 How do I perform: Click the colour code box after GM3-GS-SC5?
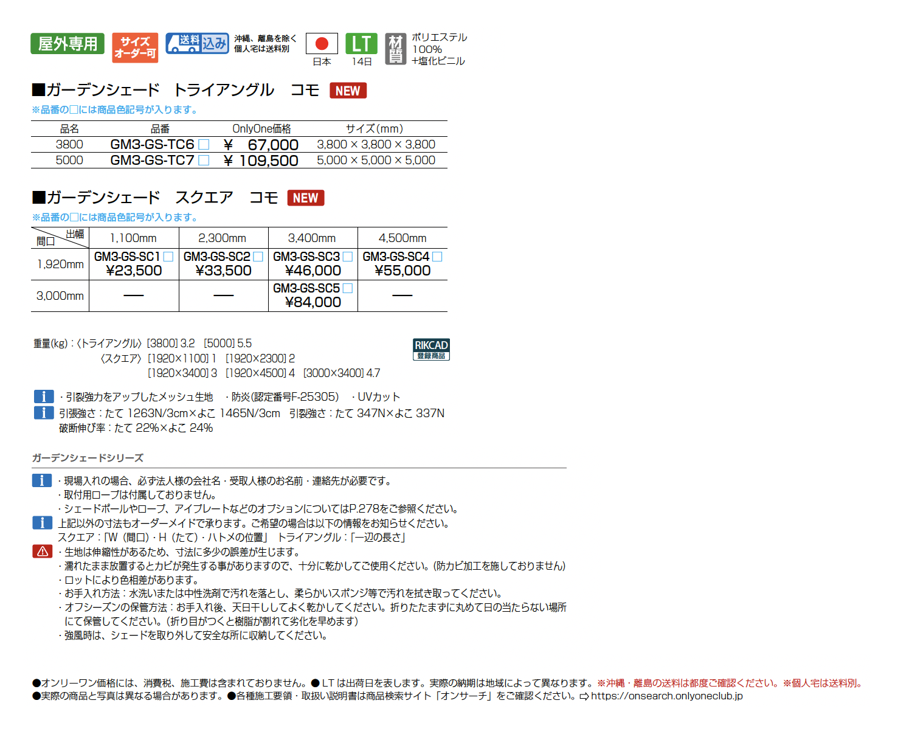tap(348, 288)
